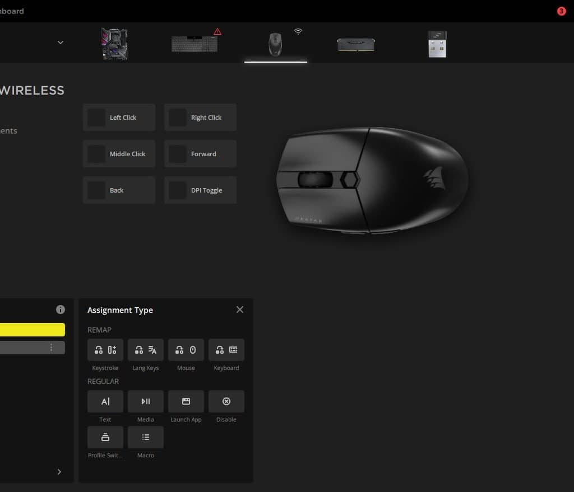Select the Left Click button assignment
574x492 pixels.
click(119, 118)
